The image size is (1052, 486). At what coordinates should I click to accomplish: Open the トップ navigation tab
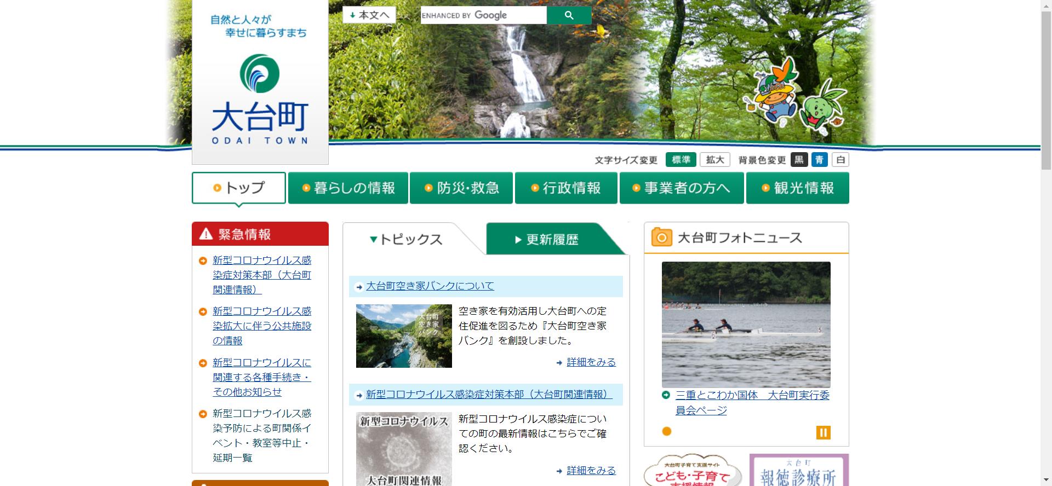(x=239, y=188)
